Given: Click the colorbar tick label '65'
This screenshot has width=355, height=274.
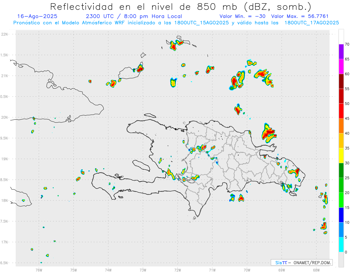Looking at the screenshot, I should tap(347, 59).
